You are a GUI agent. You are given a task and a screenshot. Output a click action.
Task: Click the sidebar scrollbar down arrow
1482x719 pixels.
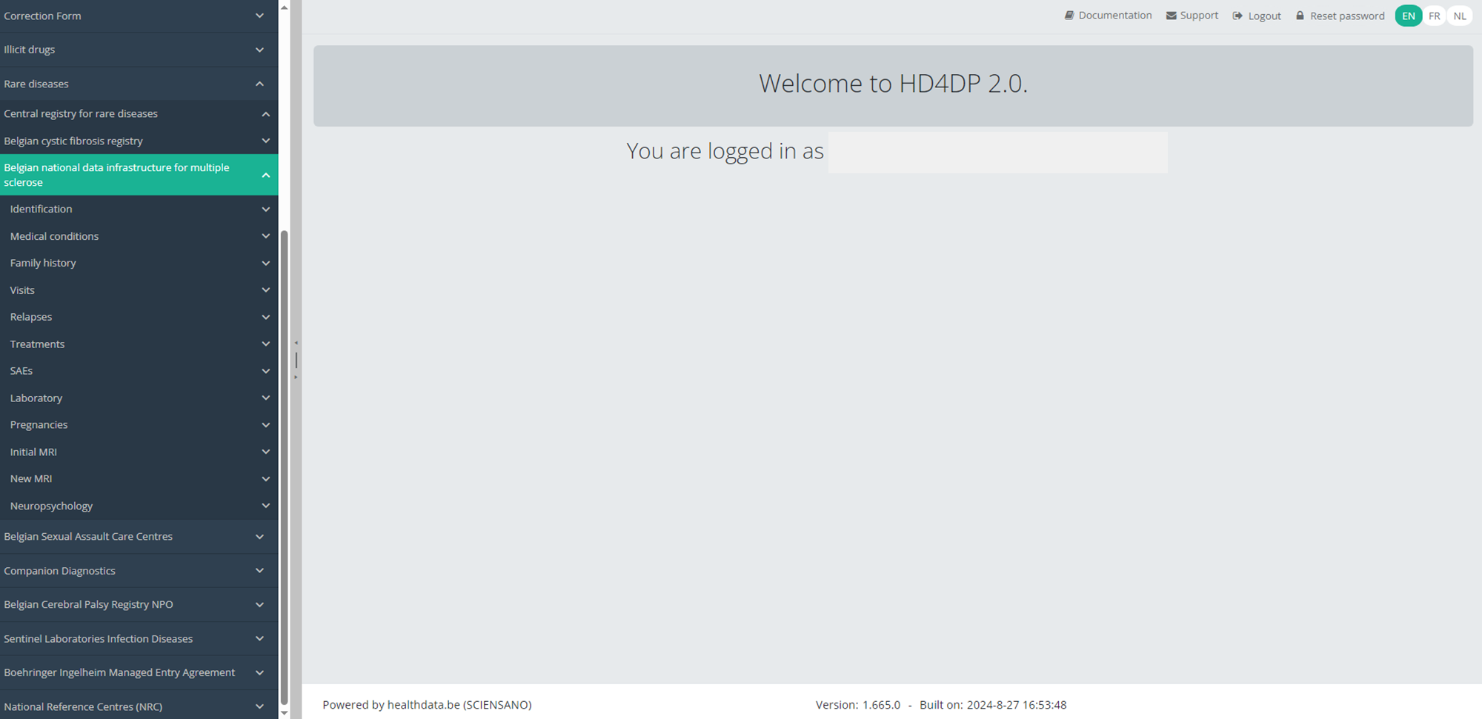coord(284,712)
